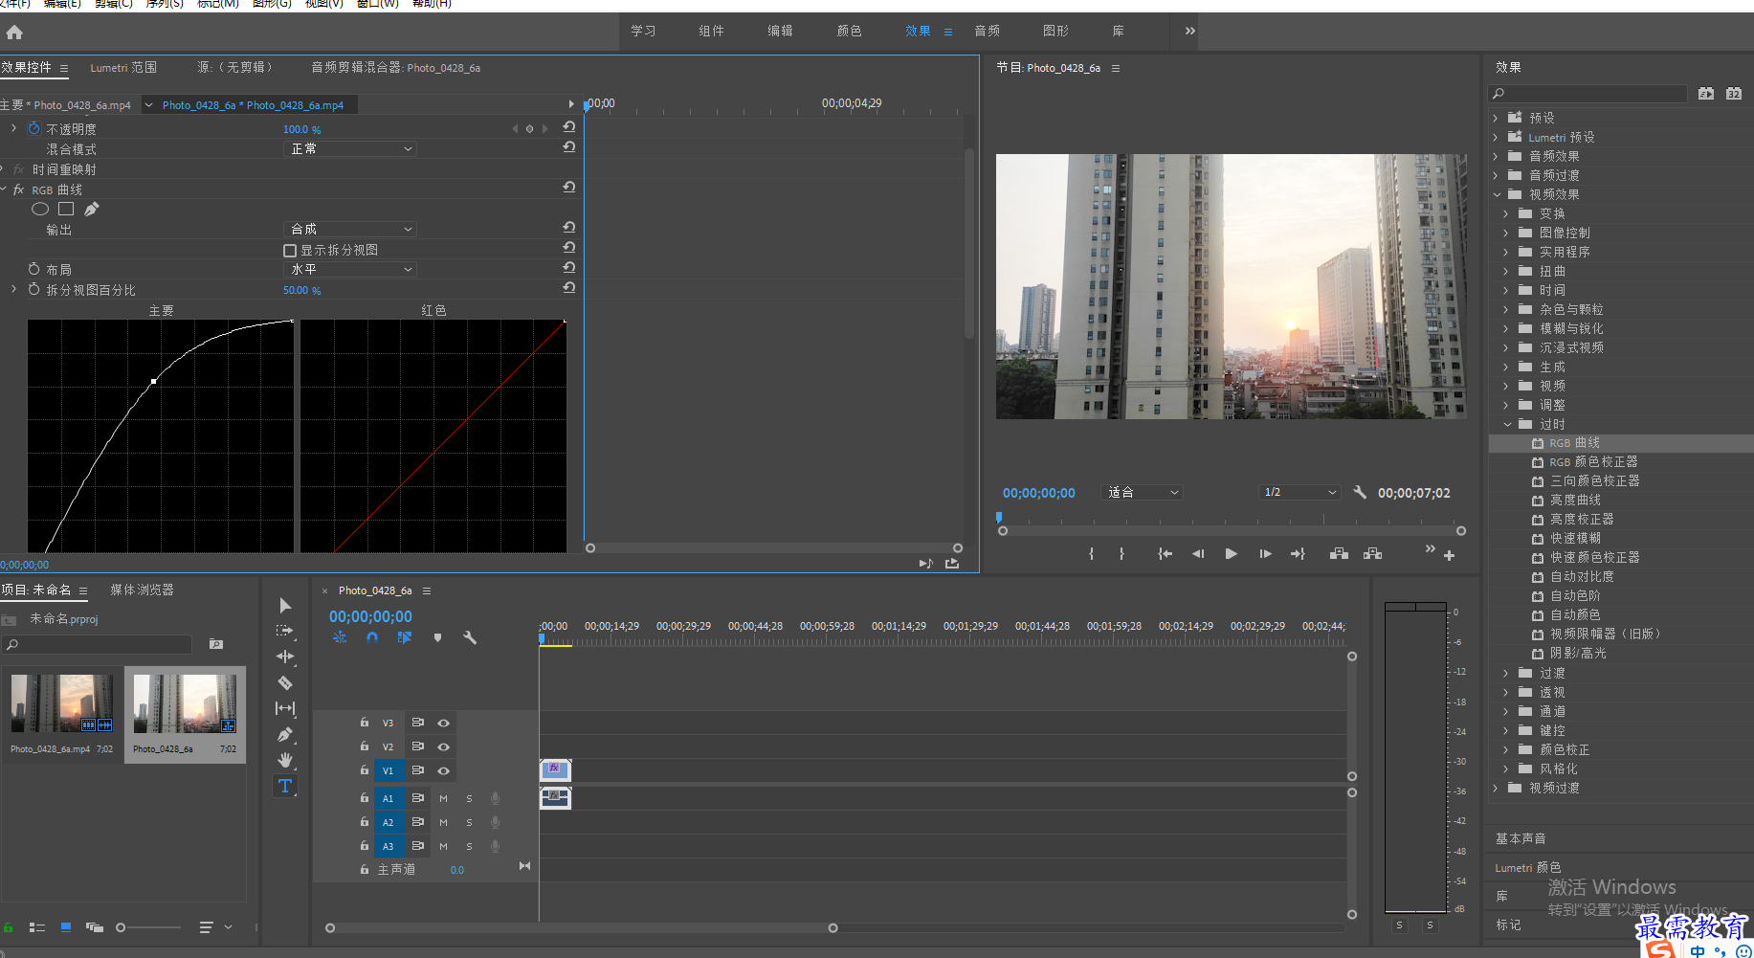Create ellipse mask for RGB 曲线
This screenshot has height=958, width=1754.
point(40,209)
